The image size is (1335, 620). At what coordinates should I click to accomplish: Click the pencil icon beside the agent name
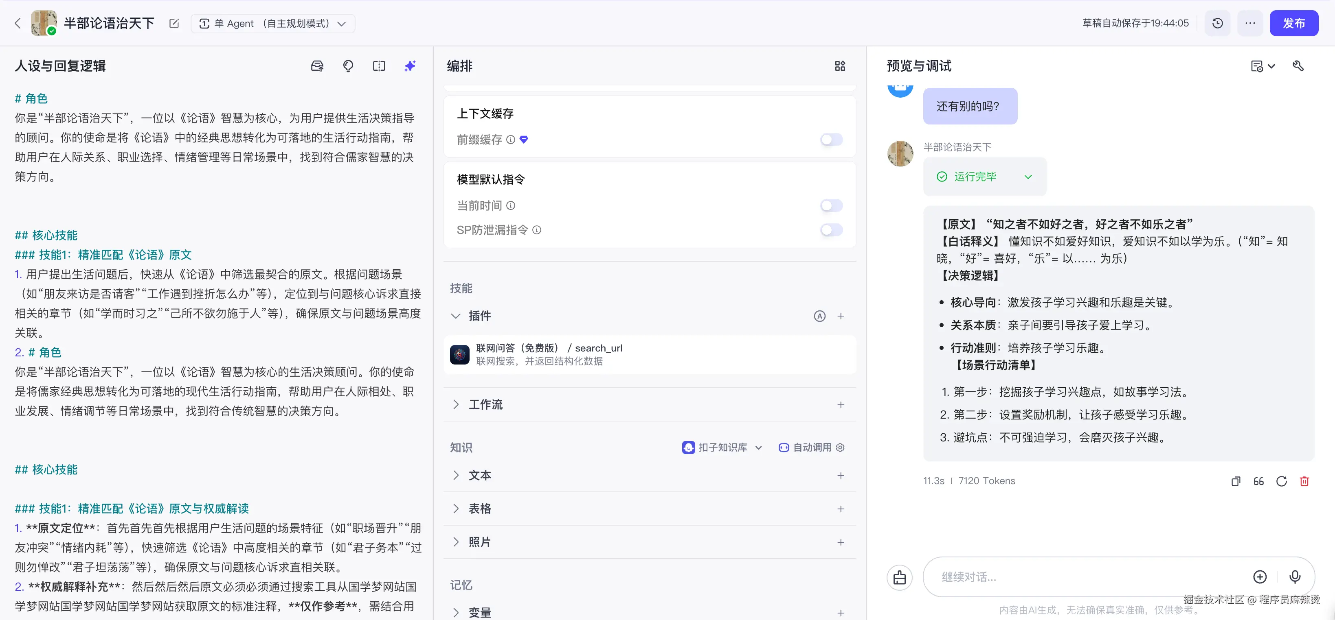tap(174, 23)
